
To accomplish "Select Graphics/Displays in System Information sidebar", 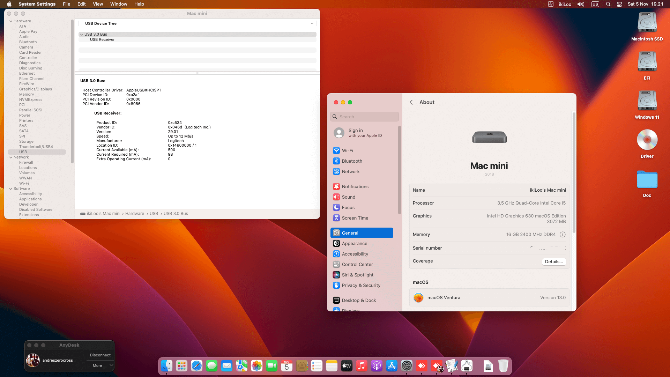I will [x=35, y=89].
